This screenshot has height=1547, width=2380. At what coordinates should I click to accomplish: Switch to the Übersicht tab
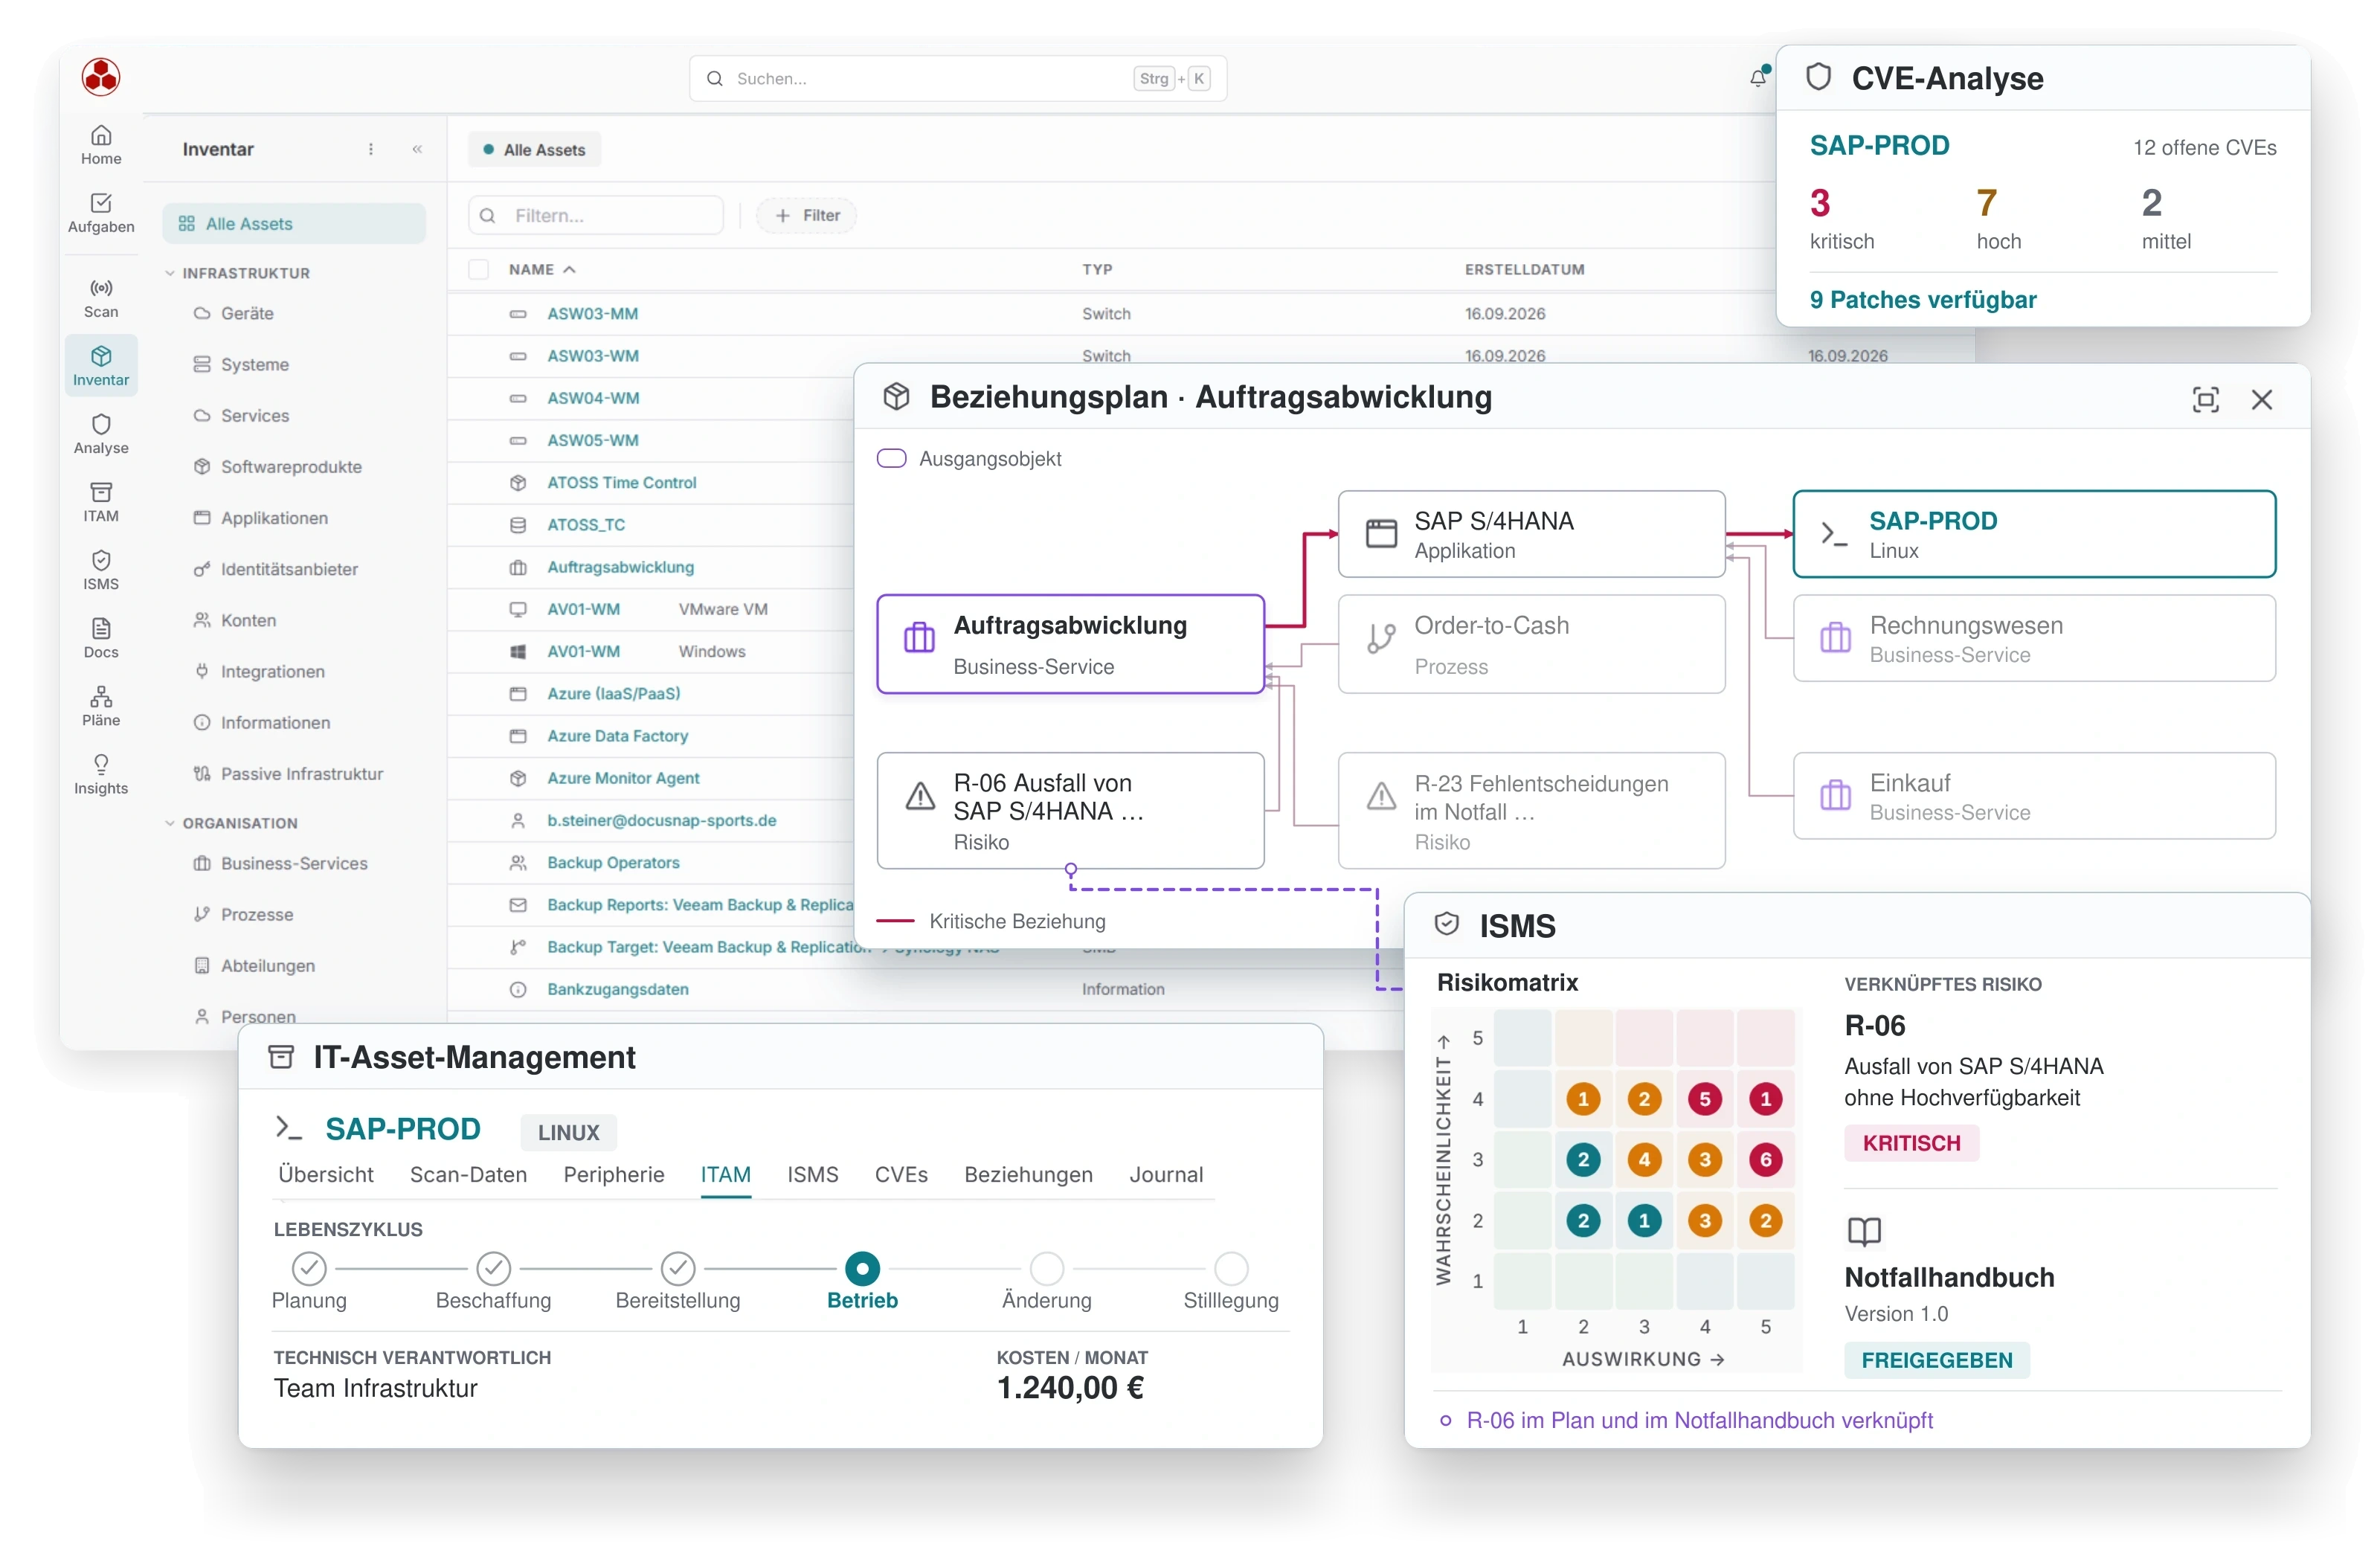coord(326,1174)
